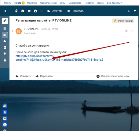139x131 pixels.
Task: Click the pencil compose icon in sidebar
Action: pos(5,21)
